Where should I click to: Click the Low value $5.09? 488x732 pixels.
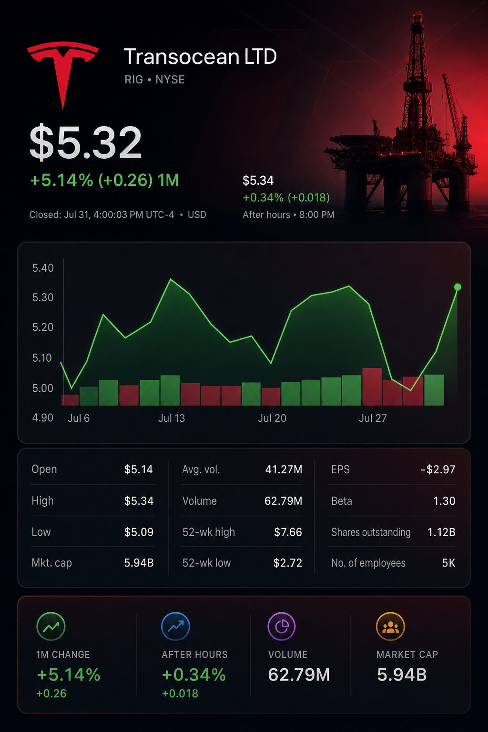tap(139, 532)
